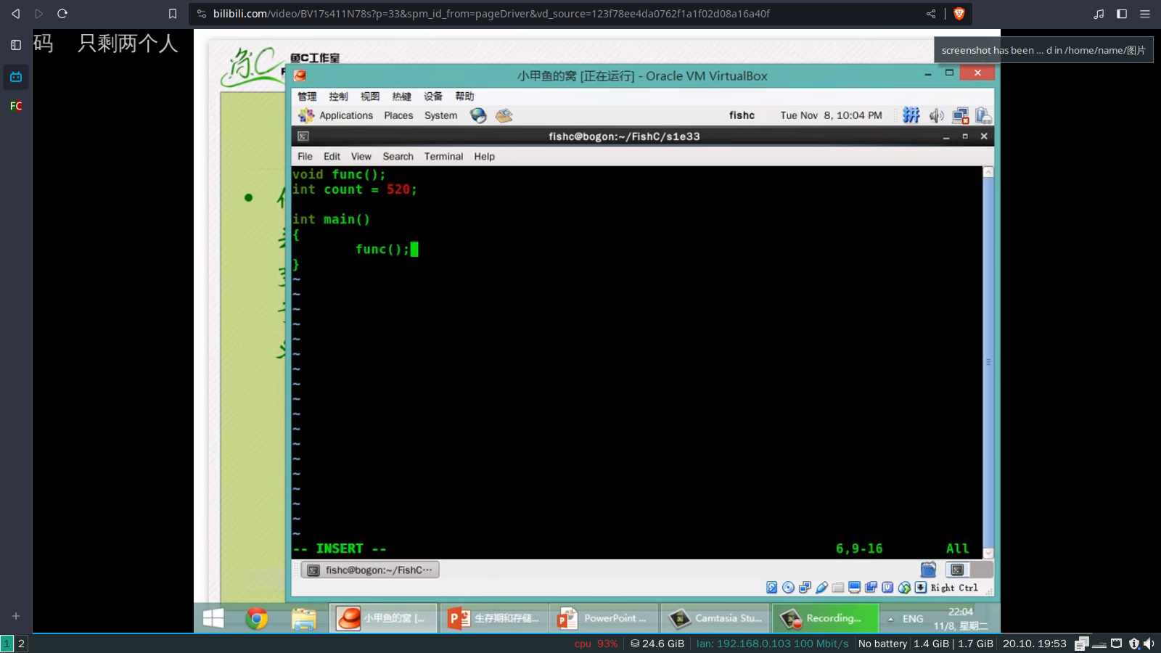Viewport: 1161px width, 653px height.
Task: Click the browser Forward arrow icon
Action: coord(39,14)
